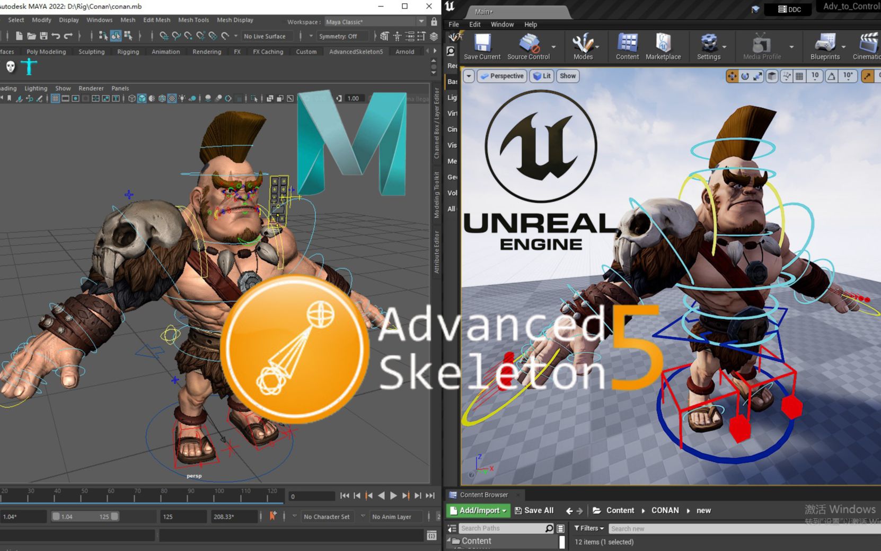This screenshot has width=881, height=551.
Task: Click the Settings icon in Unreal's toolbar
Action: pyautogui.click(x=709, y=42)
